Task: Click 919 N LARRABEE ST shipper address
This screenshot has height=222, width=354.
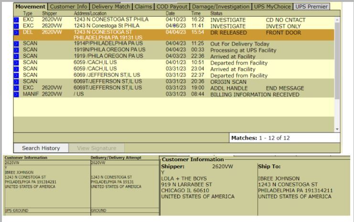Action: coord(186,185)
